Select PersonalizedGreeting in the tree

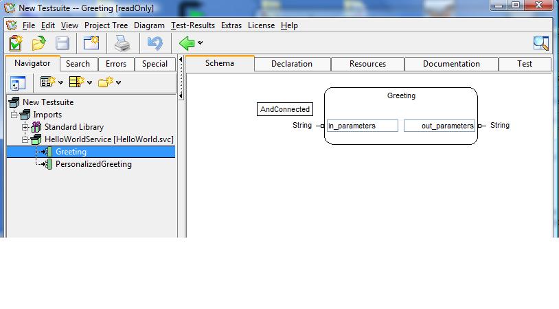point(93,164)
